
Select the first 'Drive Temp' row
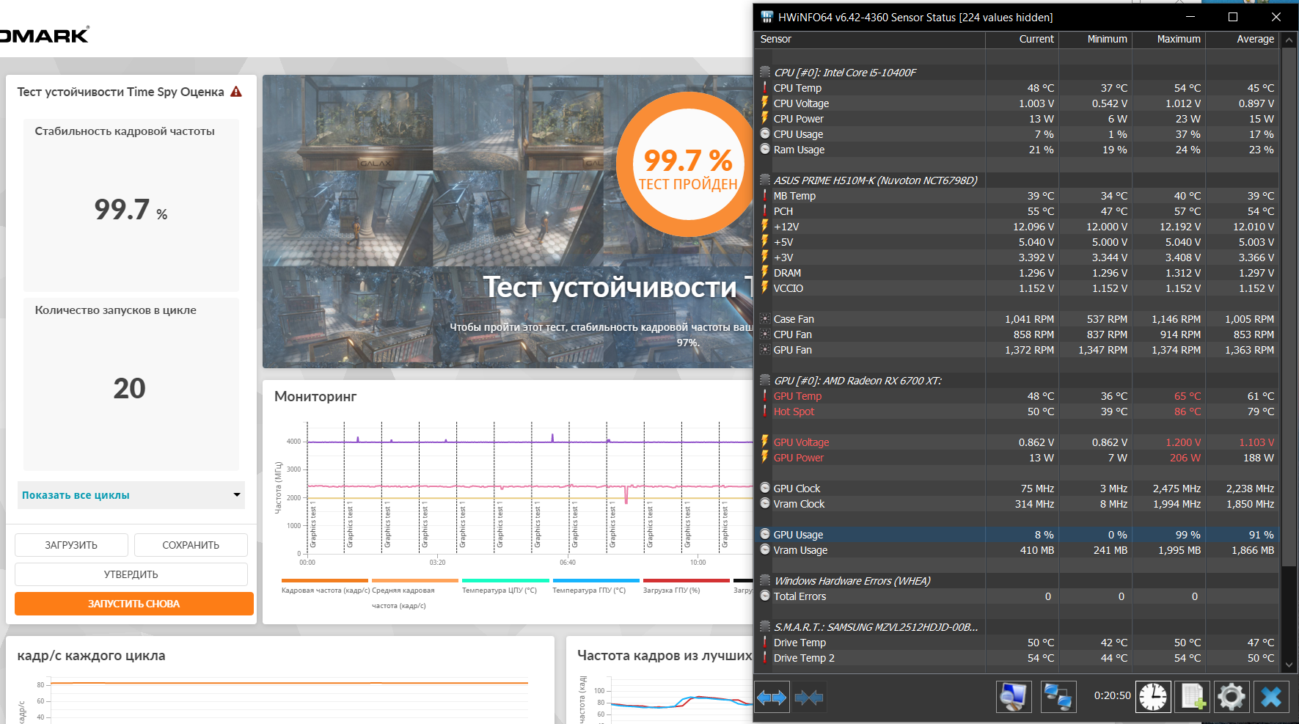(x=1017, y=643)
